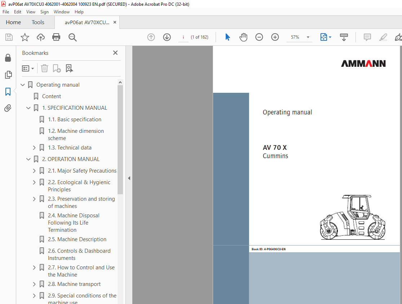This screenshot has height=304, width=402.
Task: Open 1.1. Basic specification bookmark
Action: (x=75, y=120)
